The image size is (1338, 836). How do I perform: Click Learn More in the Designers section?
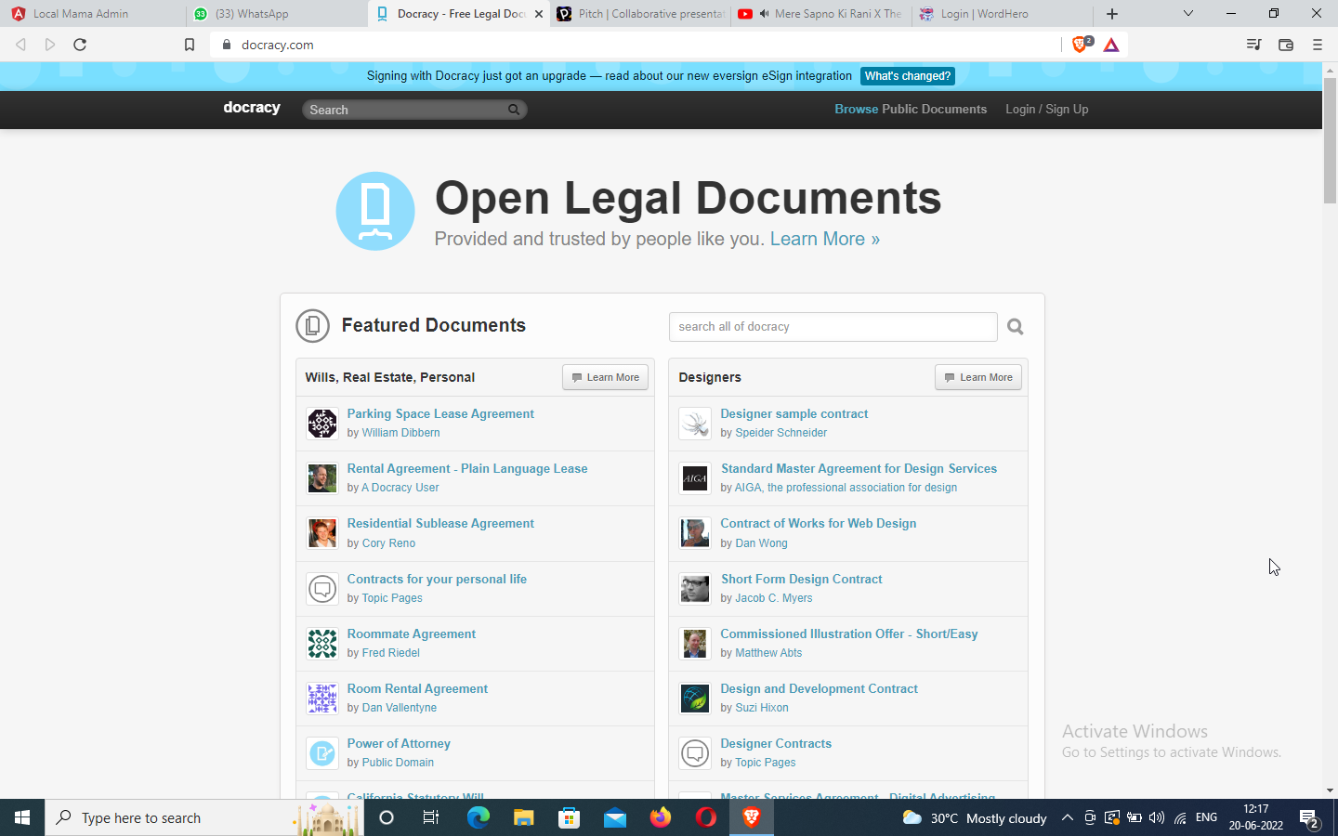click(x=978, y=377)
